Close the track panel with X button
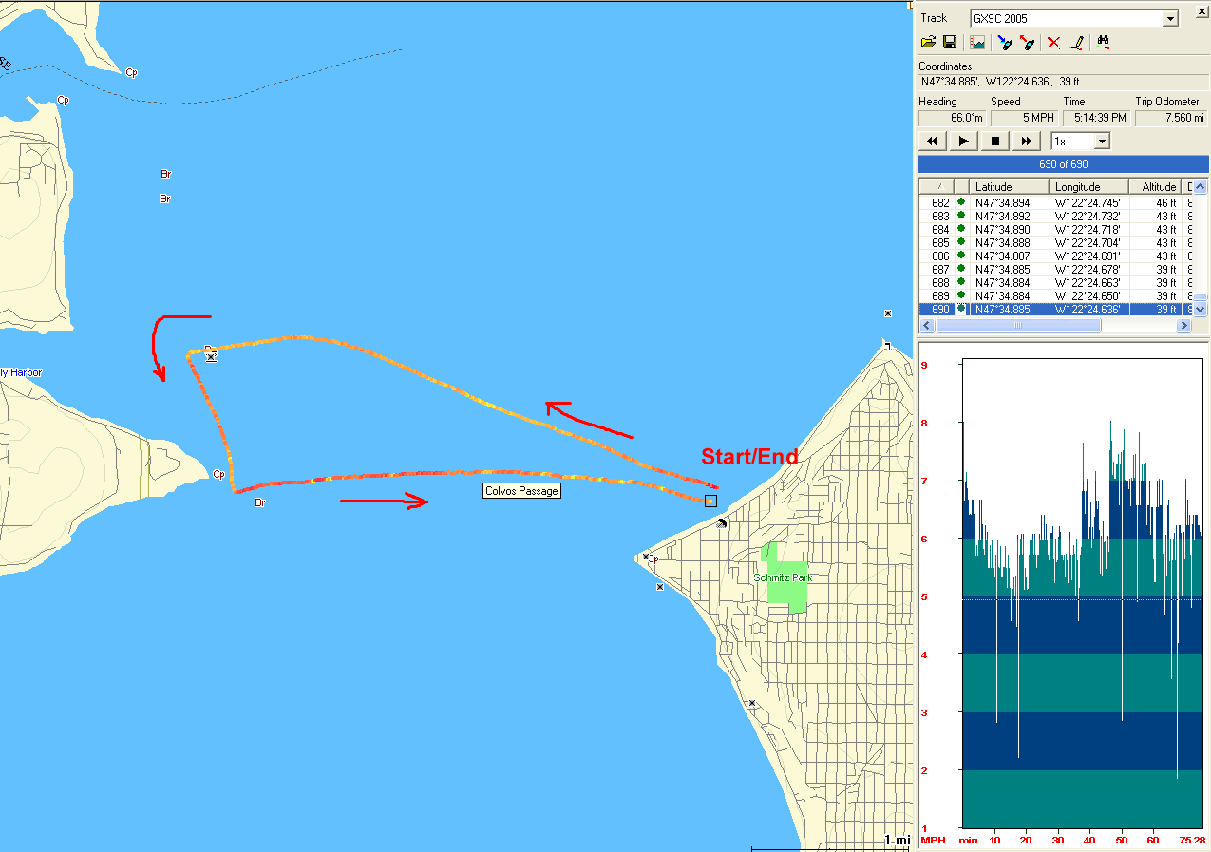The image size is (1211, 852). [x=1202, y=10]
